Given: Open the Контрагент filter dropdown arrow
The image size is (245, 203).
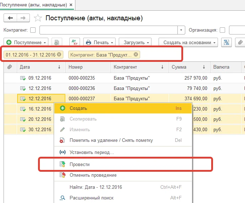Looking at the screenshot, I should coord(181,30).
